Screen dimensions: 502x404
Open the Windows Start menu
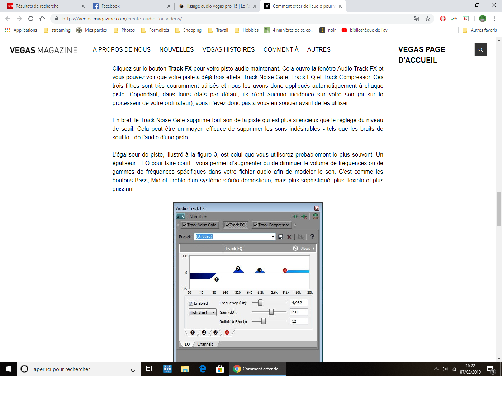pos(9,369)
